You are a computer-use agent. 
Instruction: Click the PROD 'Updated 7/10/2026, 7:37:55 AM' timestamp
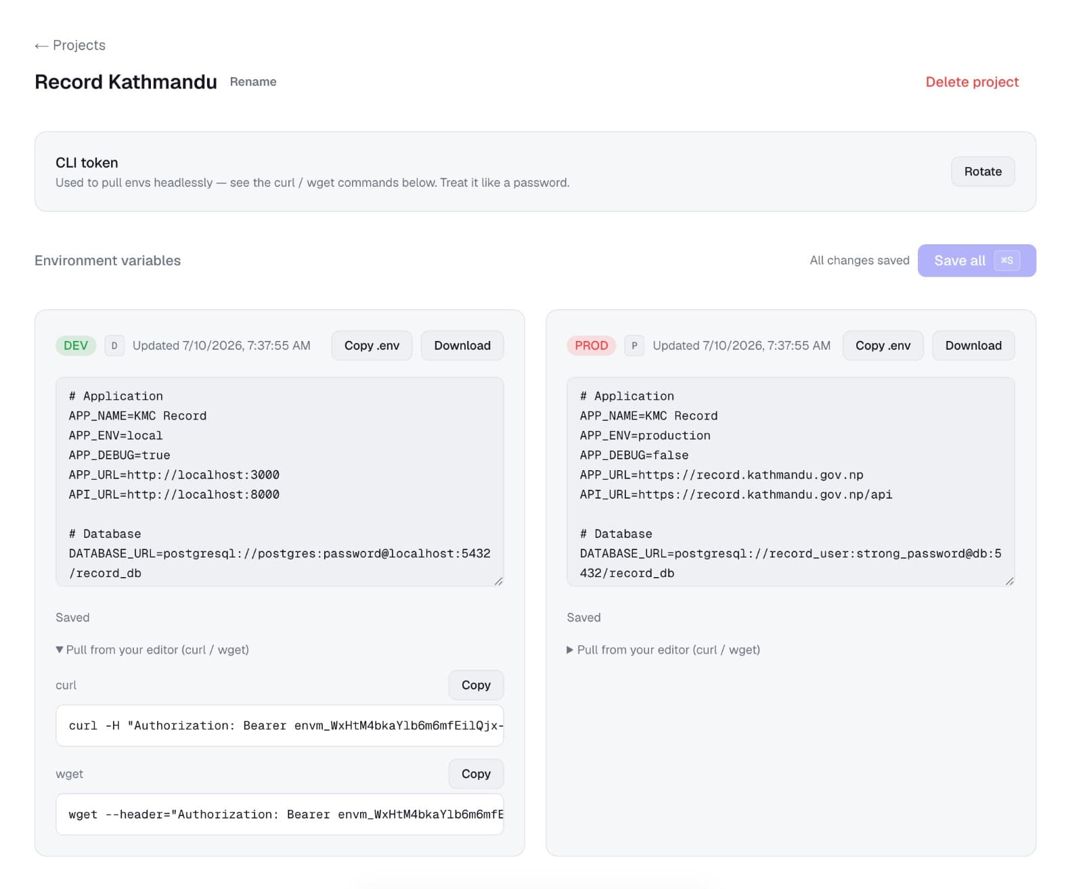(741, 346)
